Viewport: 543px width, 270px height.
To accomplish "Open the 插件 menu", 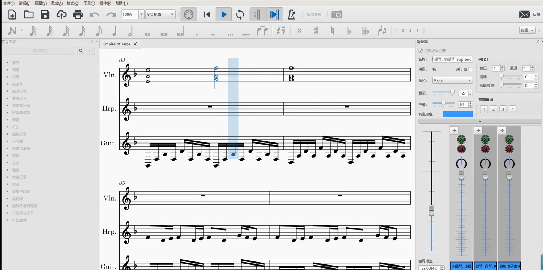I will pyautogui.click(x=105, y=3).
